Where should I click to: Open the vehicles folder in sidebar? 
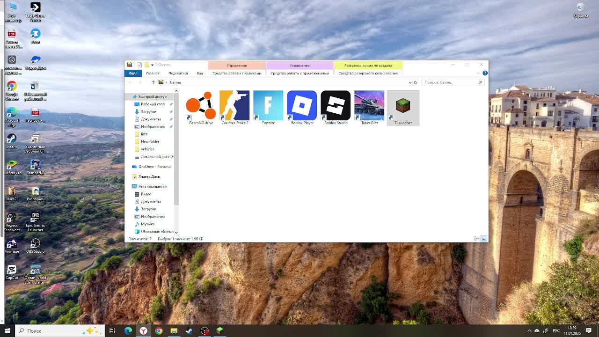click(147, 149)
